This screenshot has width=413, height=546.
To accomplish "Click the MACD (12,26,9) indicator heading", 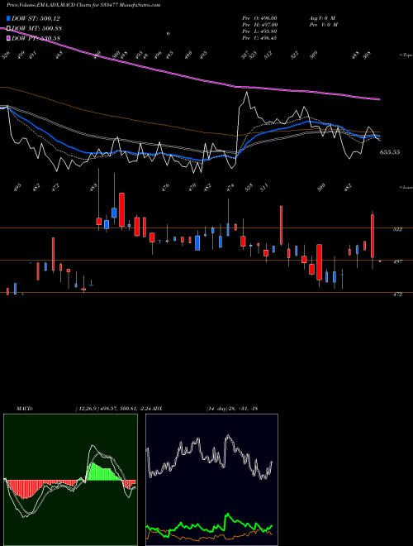I will click(83, 409).
